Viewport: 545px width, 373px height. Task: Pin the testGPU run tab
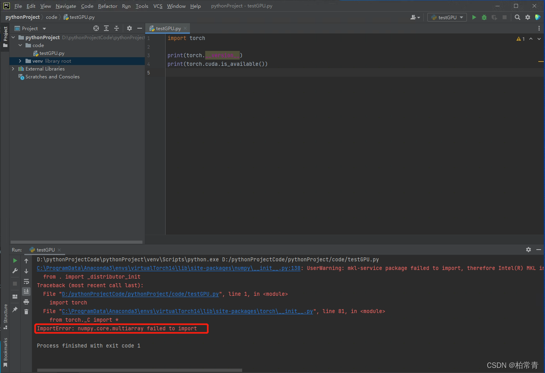(x=15, y=309)
